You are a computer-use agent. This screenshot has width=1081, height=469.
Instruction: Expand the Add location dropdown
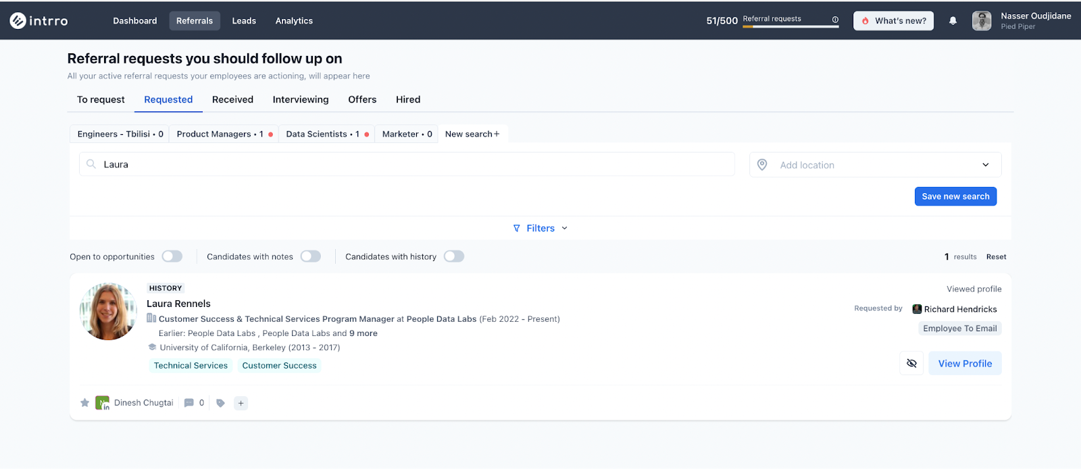986,165
